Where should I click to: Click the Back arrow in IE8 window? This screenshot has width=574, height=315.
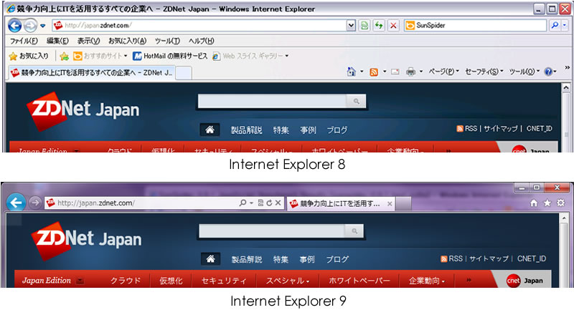click(x=14, y=25)
